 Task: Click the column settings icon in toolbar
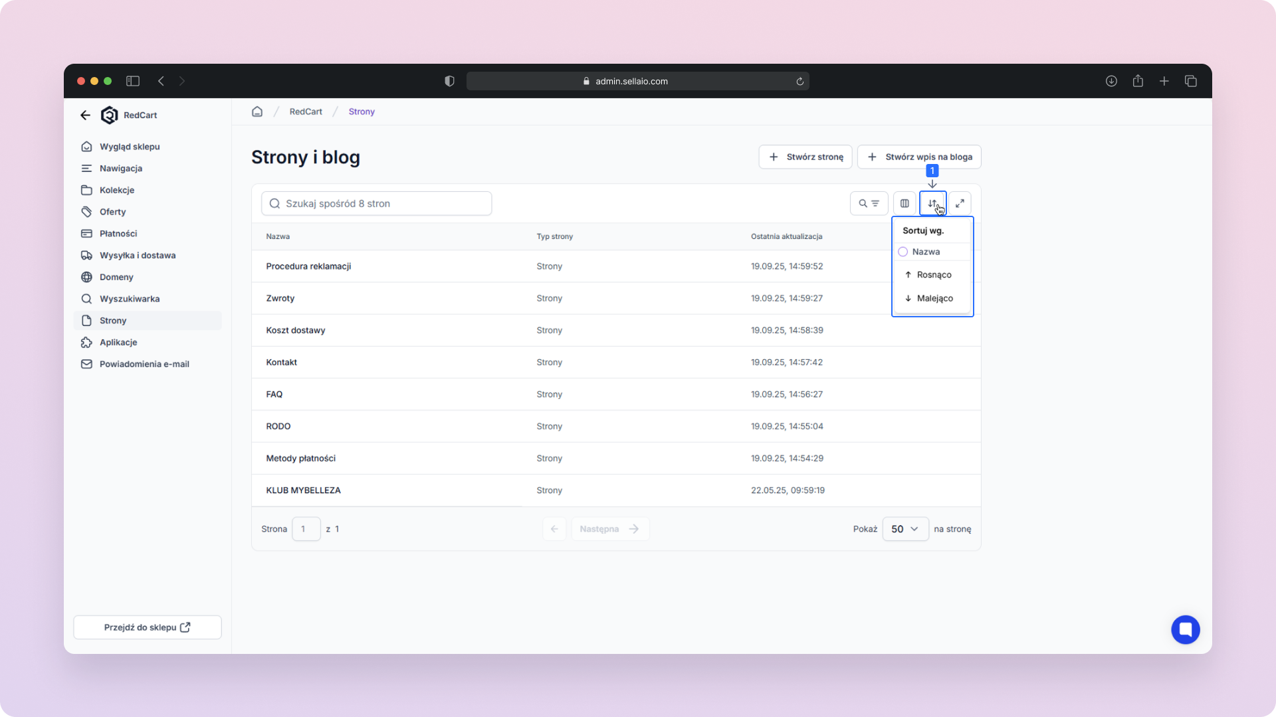(904, 203)
